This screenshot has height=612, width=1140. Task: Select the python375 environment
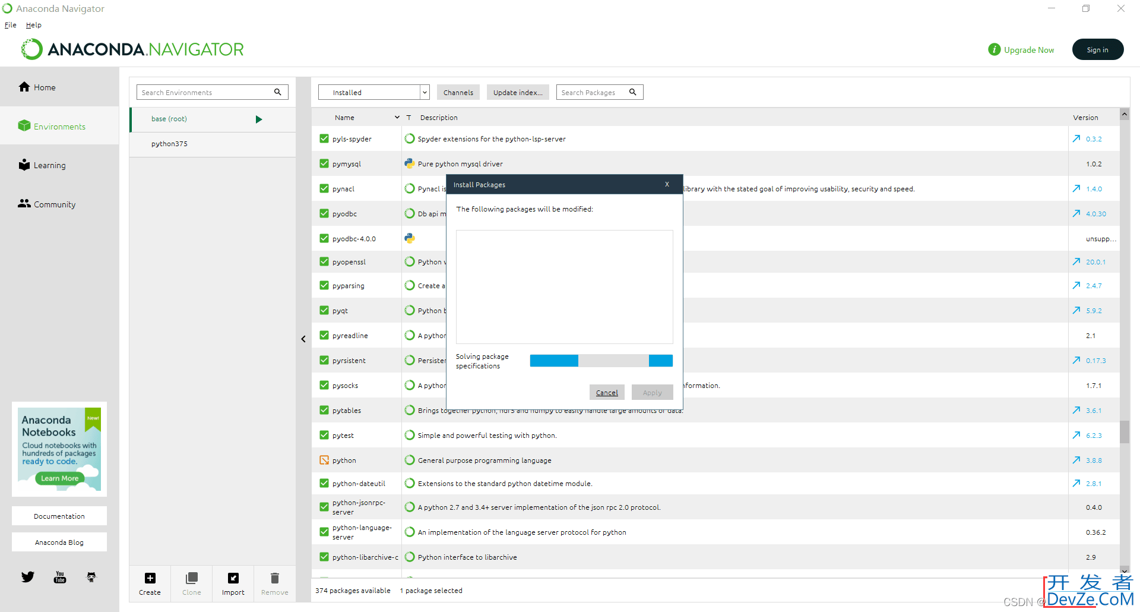tap(213, 144)
